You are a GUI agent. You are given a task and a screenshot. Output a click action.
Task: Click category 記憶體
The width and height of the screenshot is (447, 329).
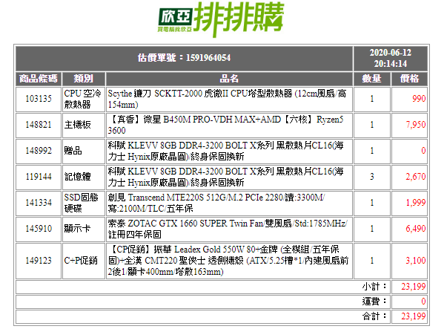point(78,177)
